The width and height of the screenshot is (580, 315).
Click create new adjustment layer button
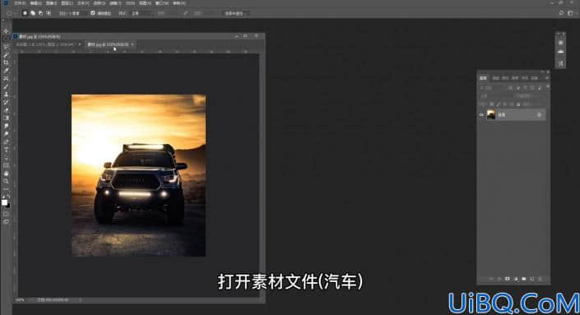516,279
